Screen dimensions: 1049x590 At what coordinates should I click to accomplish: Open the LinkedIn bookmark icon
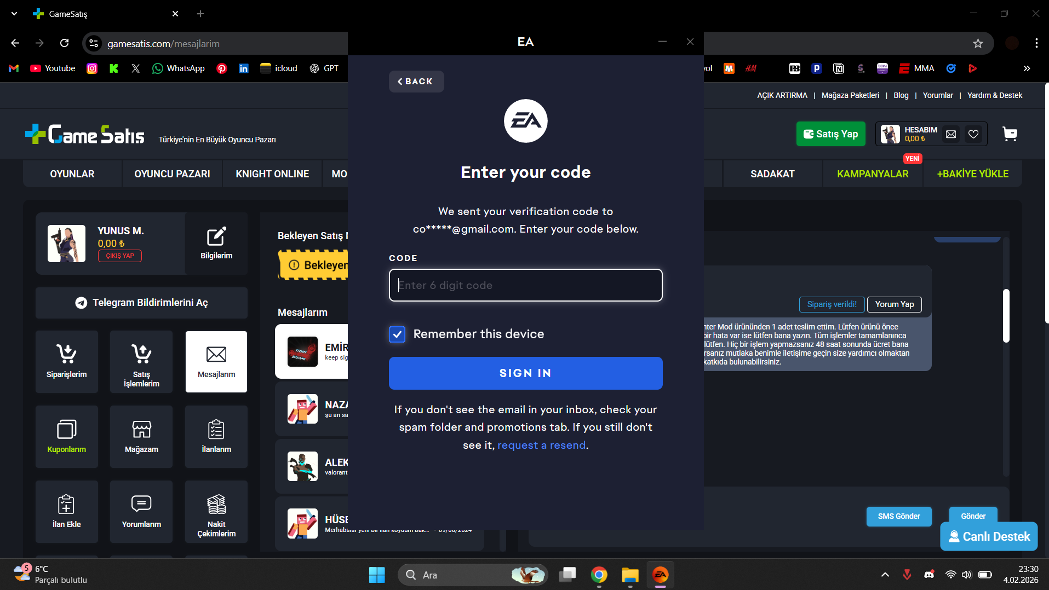(244, 68)
